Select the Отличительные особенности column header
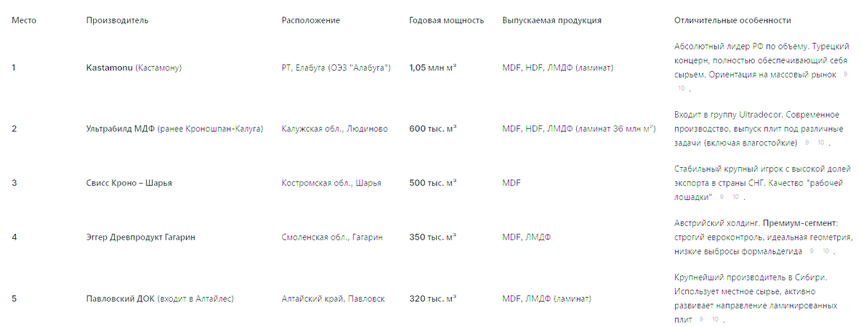The image size is (861, 327). tap(733, 20)
